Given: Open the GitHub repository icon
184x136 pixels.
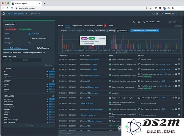Looking at the screenshot, I should pyautogui.click(x=134, y=22).
